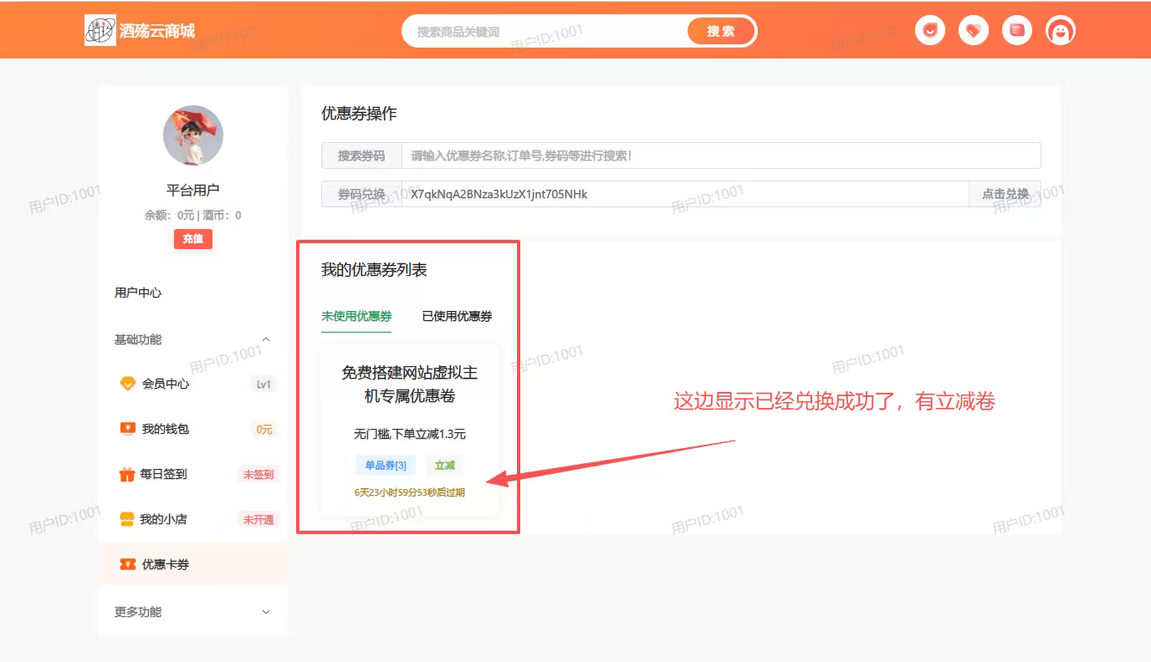Image resolution: width=1151 pixels, height=662 pixels.
Task: Click the 搜索 search button
Action: (x=720, y=30)
